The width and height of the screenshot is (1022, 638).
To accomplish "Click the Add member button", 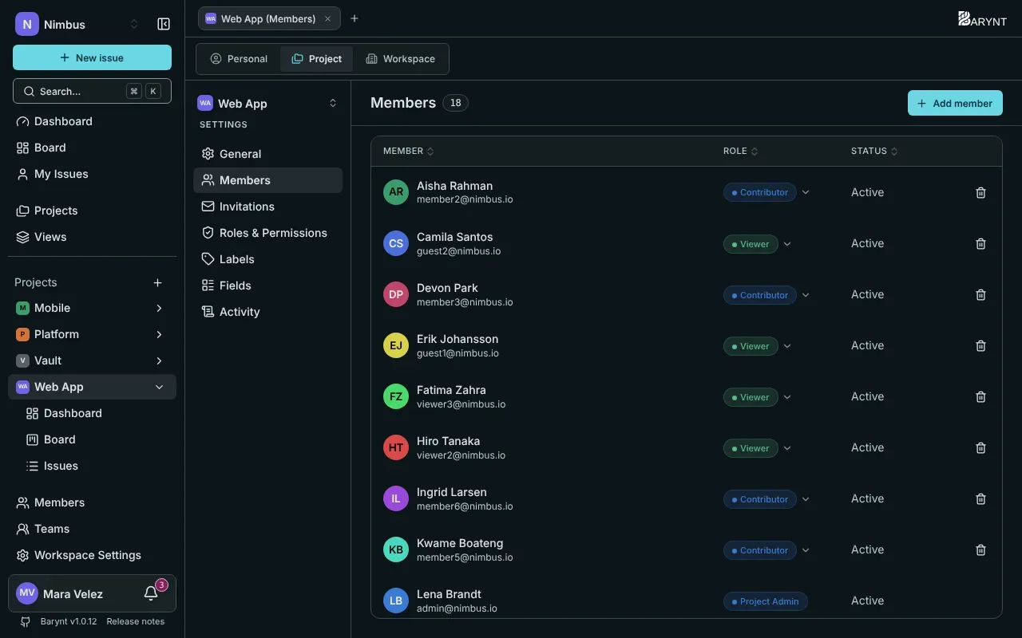I will 955,103.
